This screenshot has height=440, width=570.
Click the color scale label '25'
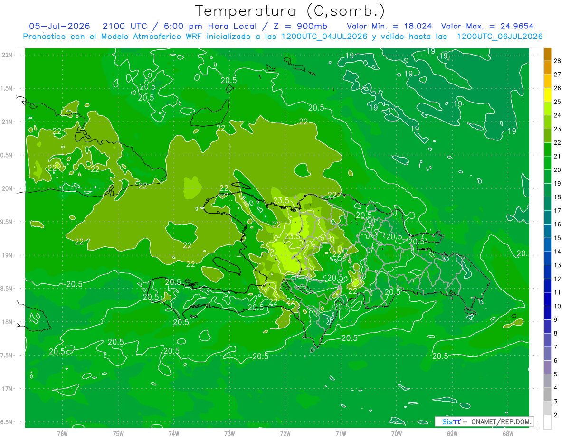[x=558, y=102]
